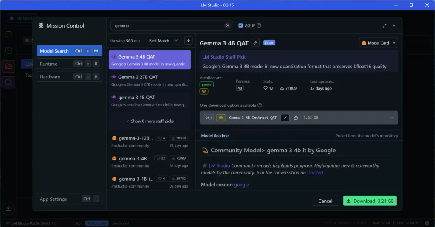Open the Discover search icon in sidebar
The width and height of the screenshot is (435, 227).
pyautogui.click(x=8, y=83)
